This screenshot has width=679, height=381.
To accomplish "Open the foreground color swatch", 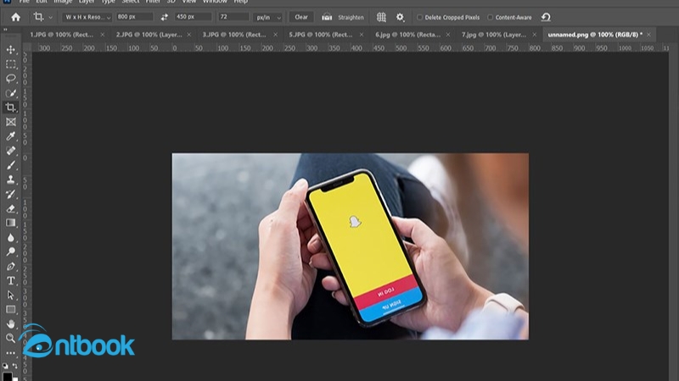I will (7, 376).
